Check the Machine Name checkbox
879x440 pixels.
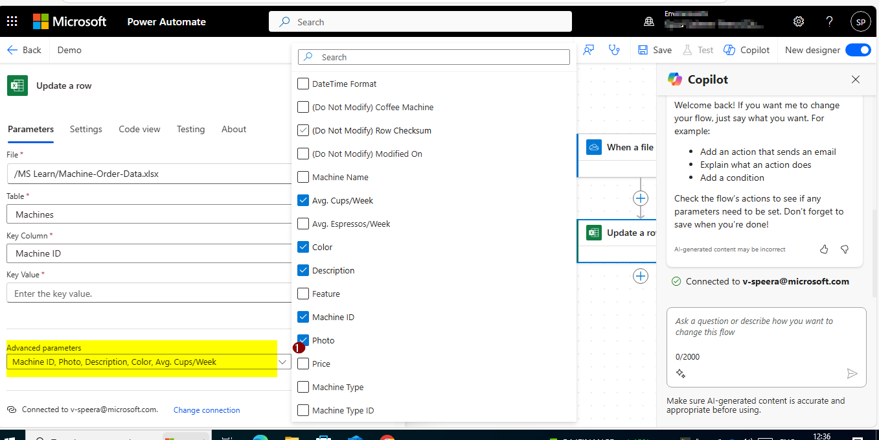tap(303, 177)
